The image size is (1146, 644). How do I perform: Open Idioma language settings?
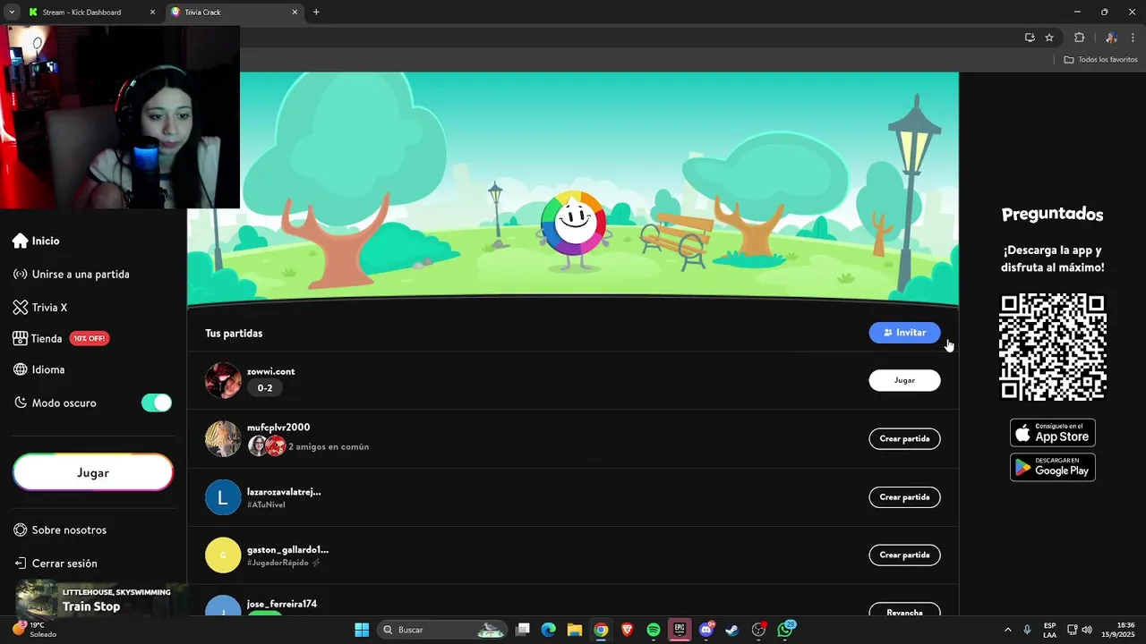click(x=39, y=369)
